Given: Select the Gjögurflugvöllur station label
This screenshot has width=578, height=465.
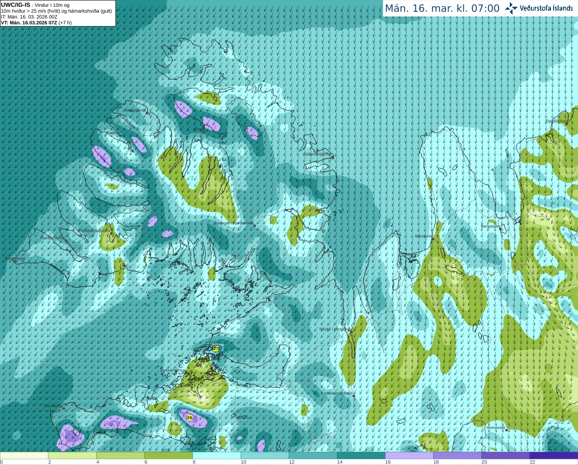Looking at the screenshot, I should pos(317,154).
